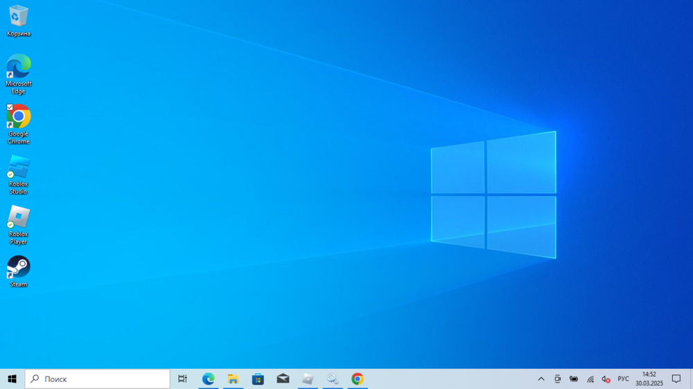Toggle the checkbox on Google Chrome icon
This screenshot has width=693, height=389.
click(10, 107)
